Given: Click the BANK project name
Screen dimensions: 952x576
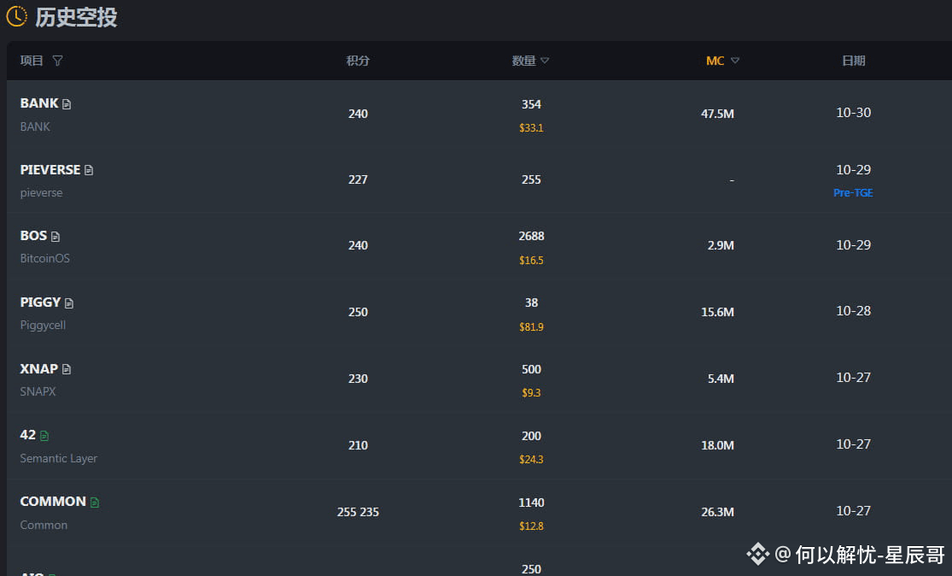Looking at the screenshot, I should 39,103.
